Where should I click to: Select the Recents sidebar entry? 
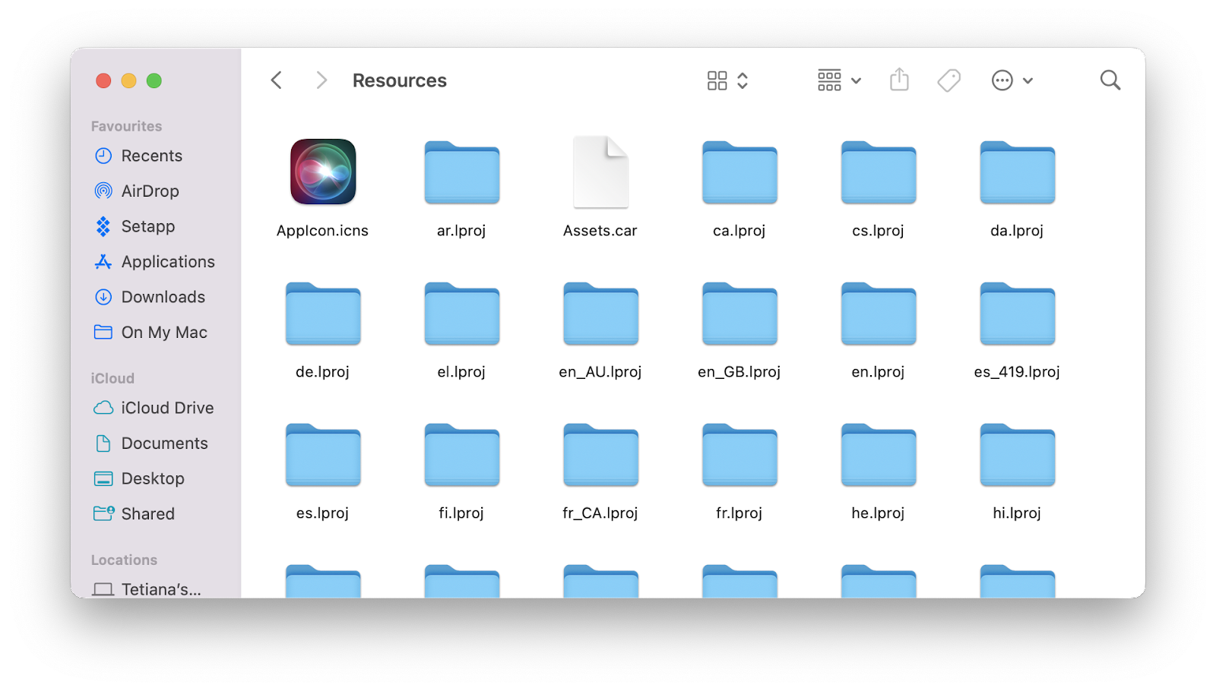tap(151, 156)
